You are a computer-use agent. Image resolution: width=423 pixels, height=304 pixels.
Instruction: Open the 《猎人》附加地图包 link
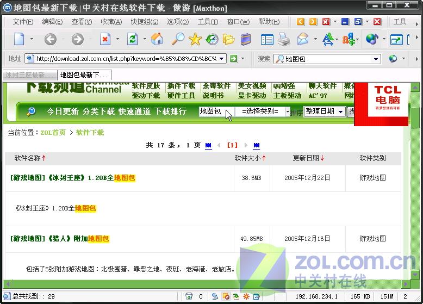(59, 238)
